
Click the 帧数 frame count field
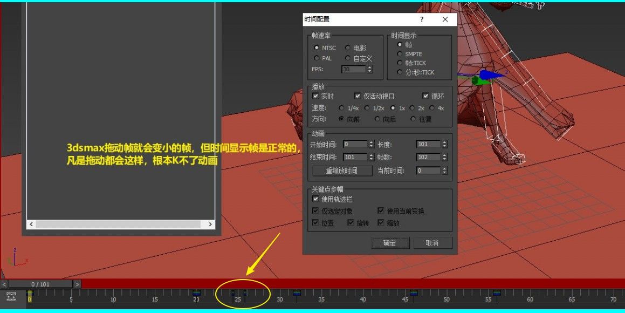coord(429,157)
